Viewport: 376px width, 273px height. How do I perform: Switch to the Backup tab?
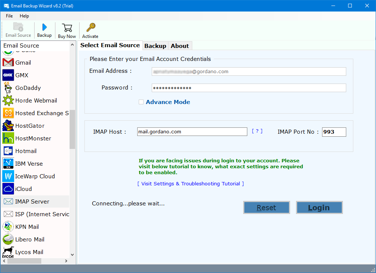click(155, 46)
